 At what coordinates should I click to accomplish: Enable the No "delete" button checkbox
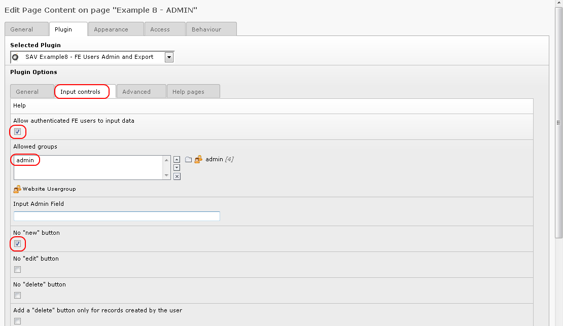pos(17,296)
